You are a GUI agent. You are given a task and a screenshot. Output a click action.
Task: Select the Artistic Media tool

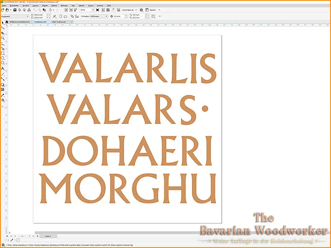3,48
